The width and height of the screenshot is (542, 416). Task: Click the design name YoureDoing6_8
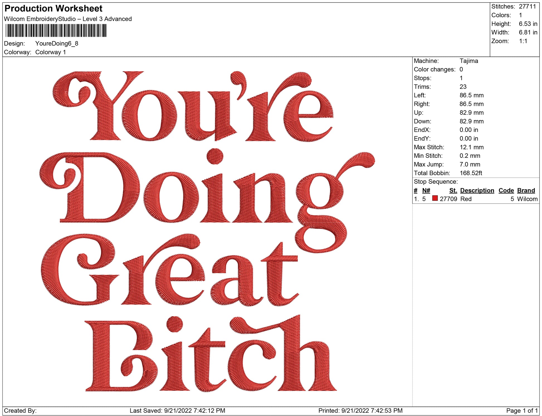pyautogui.click(x=57, y=43)
